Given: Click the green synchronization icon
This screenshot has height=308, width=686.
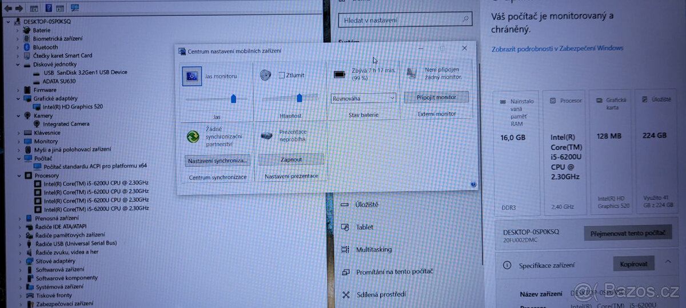Looking at the screenshot, I should [193, 136].
